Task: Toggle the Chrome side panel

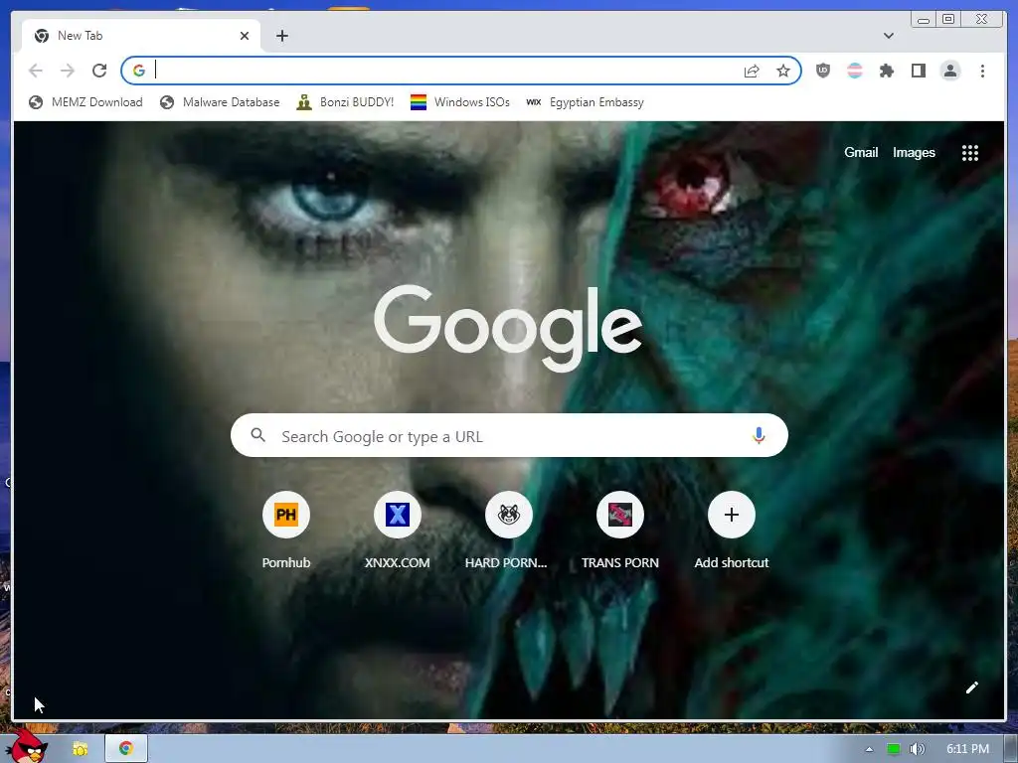Action: 918,71
